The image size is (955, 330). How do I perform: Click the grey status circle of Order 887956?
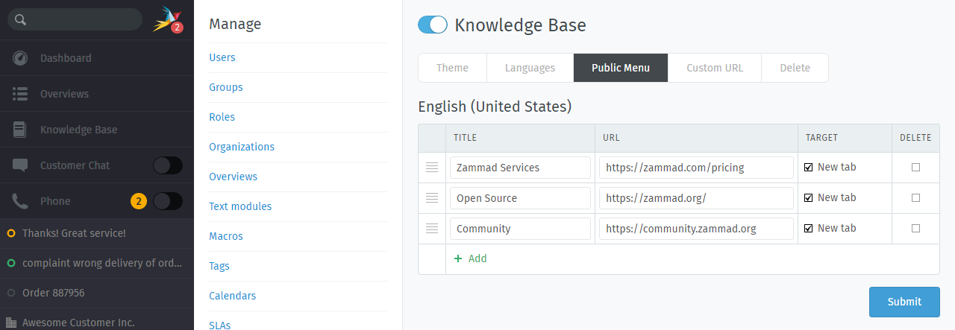click(x=11, y=293)
